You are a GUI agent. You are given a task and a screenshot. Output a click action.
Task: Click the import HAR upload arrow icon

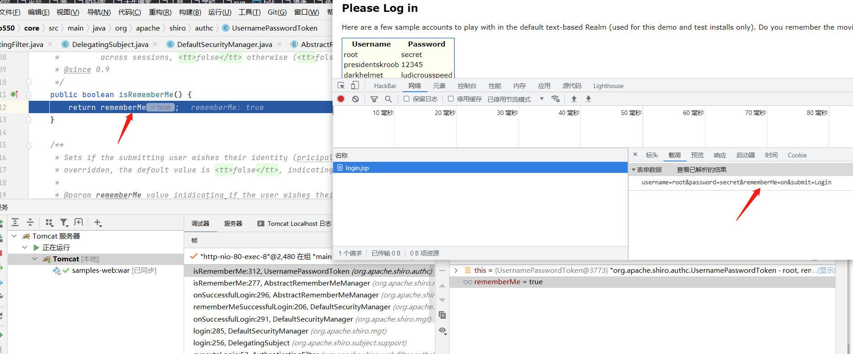pos(574,99)
